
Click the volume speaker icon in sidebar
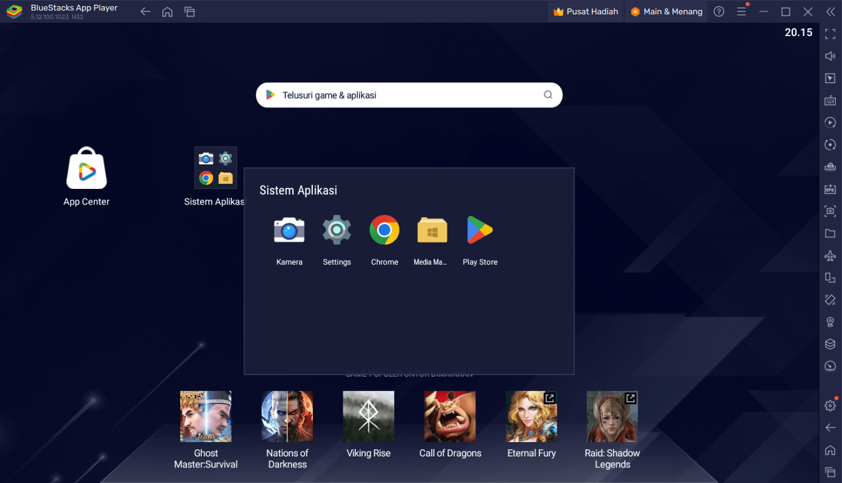[830, 56]
